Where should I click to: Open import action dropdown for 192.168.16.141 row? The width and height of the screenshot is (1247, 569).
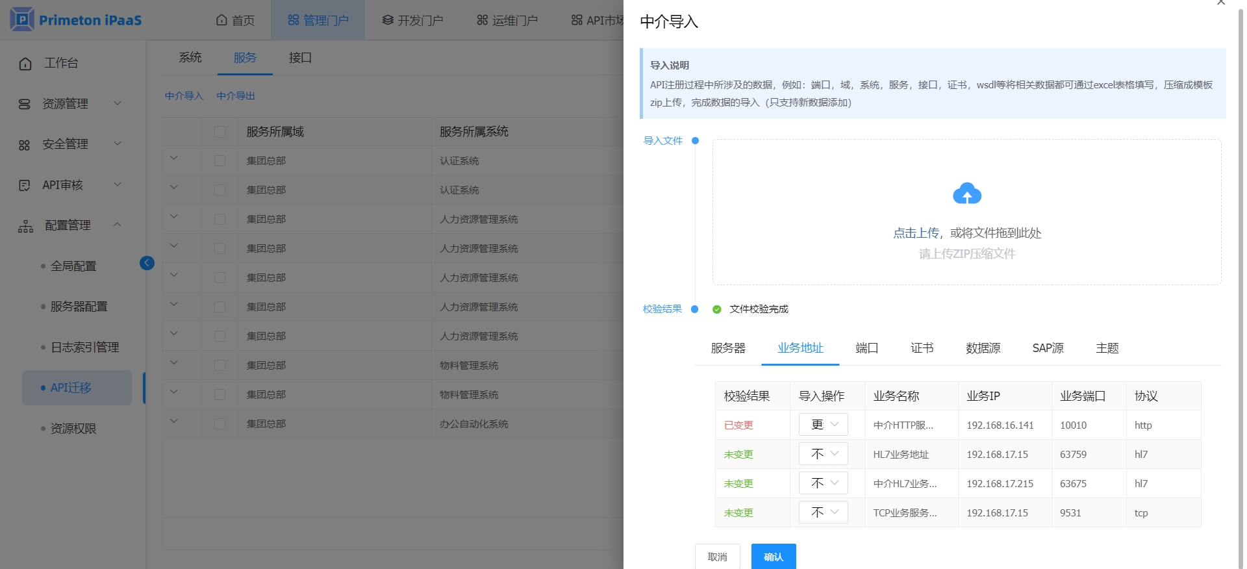pos(823,425)
